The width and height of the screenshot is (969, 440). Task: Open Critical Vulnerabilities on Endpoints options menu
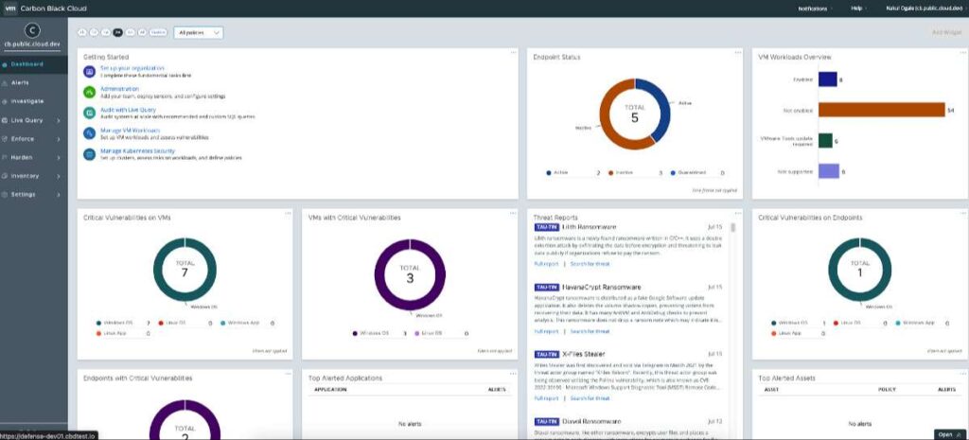pyautogui.click(x=962, y=213)
